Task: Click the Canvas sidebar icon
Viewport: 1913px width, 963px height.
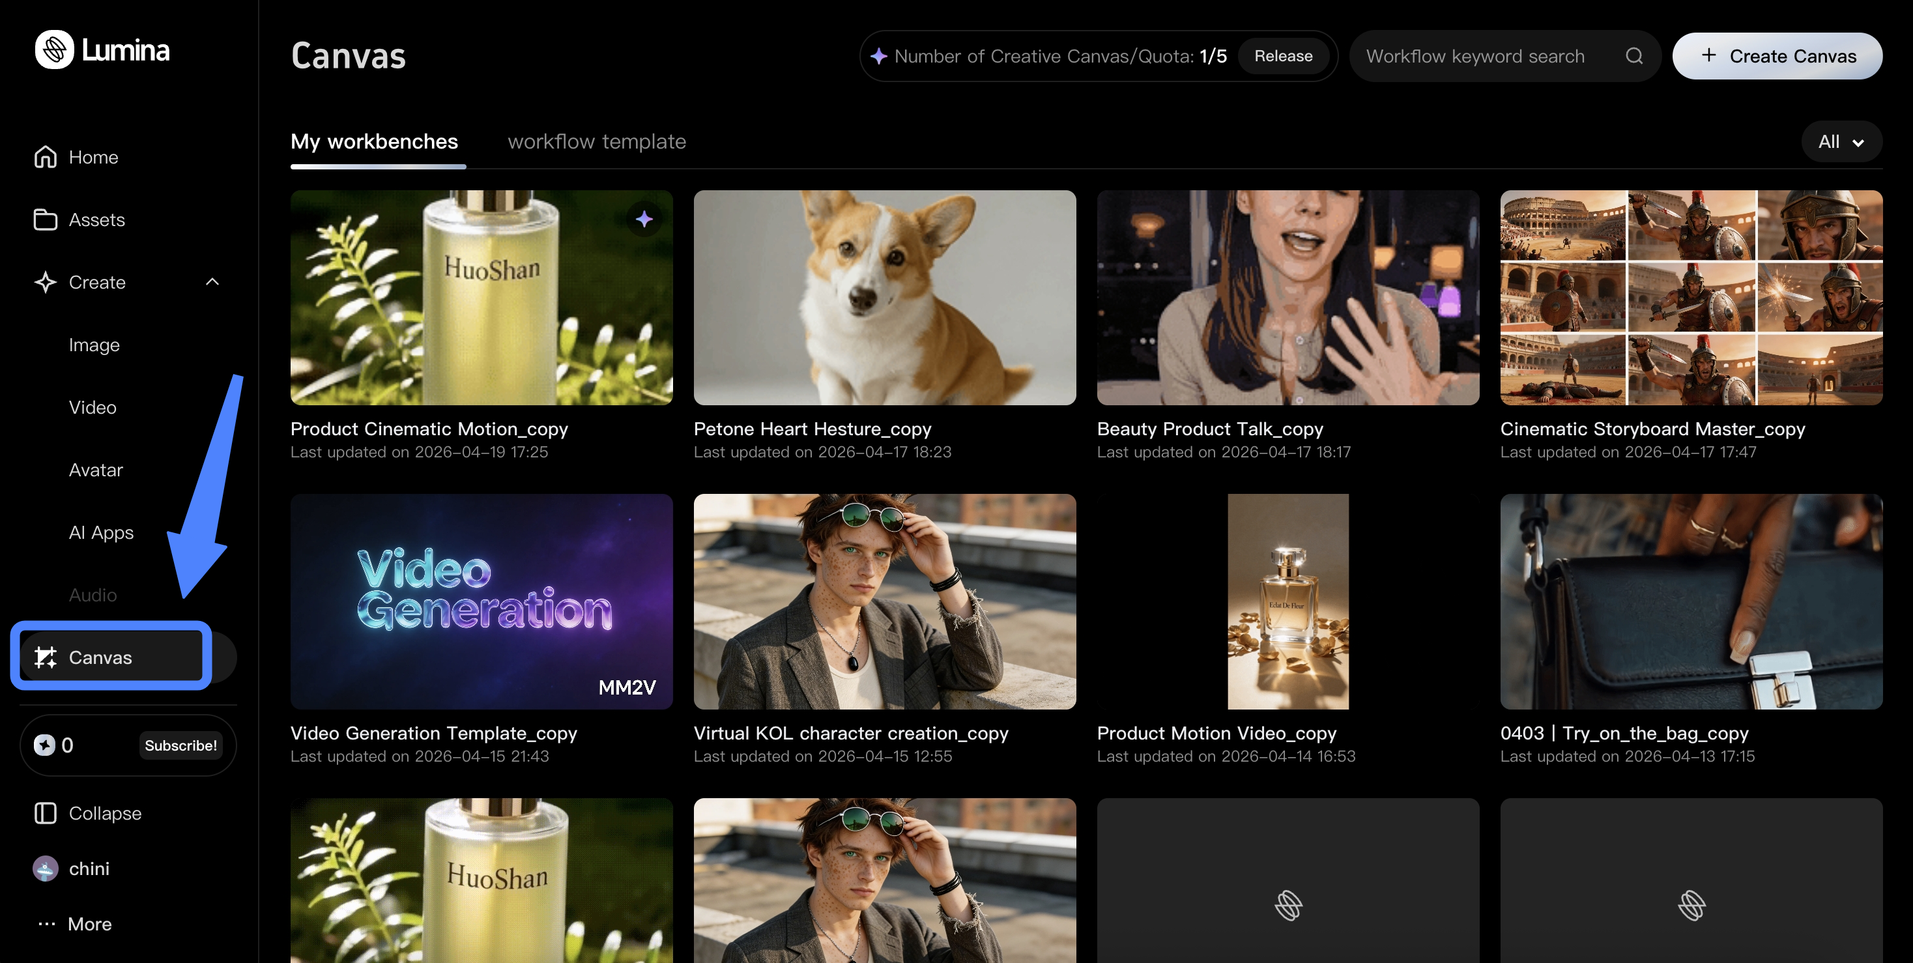Action: [46, 657]
